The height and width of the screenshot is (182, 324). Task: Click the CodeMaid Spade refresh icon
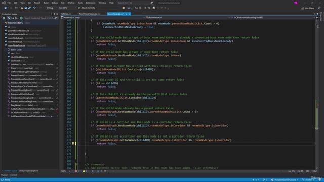pyautogui.click(x=4, y=18)
